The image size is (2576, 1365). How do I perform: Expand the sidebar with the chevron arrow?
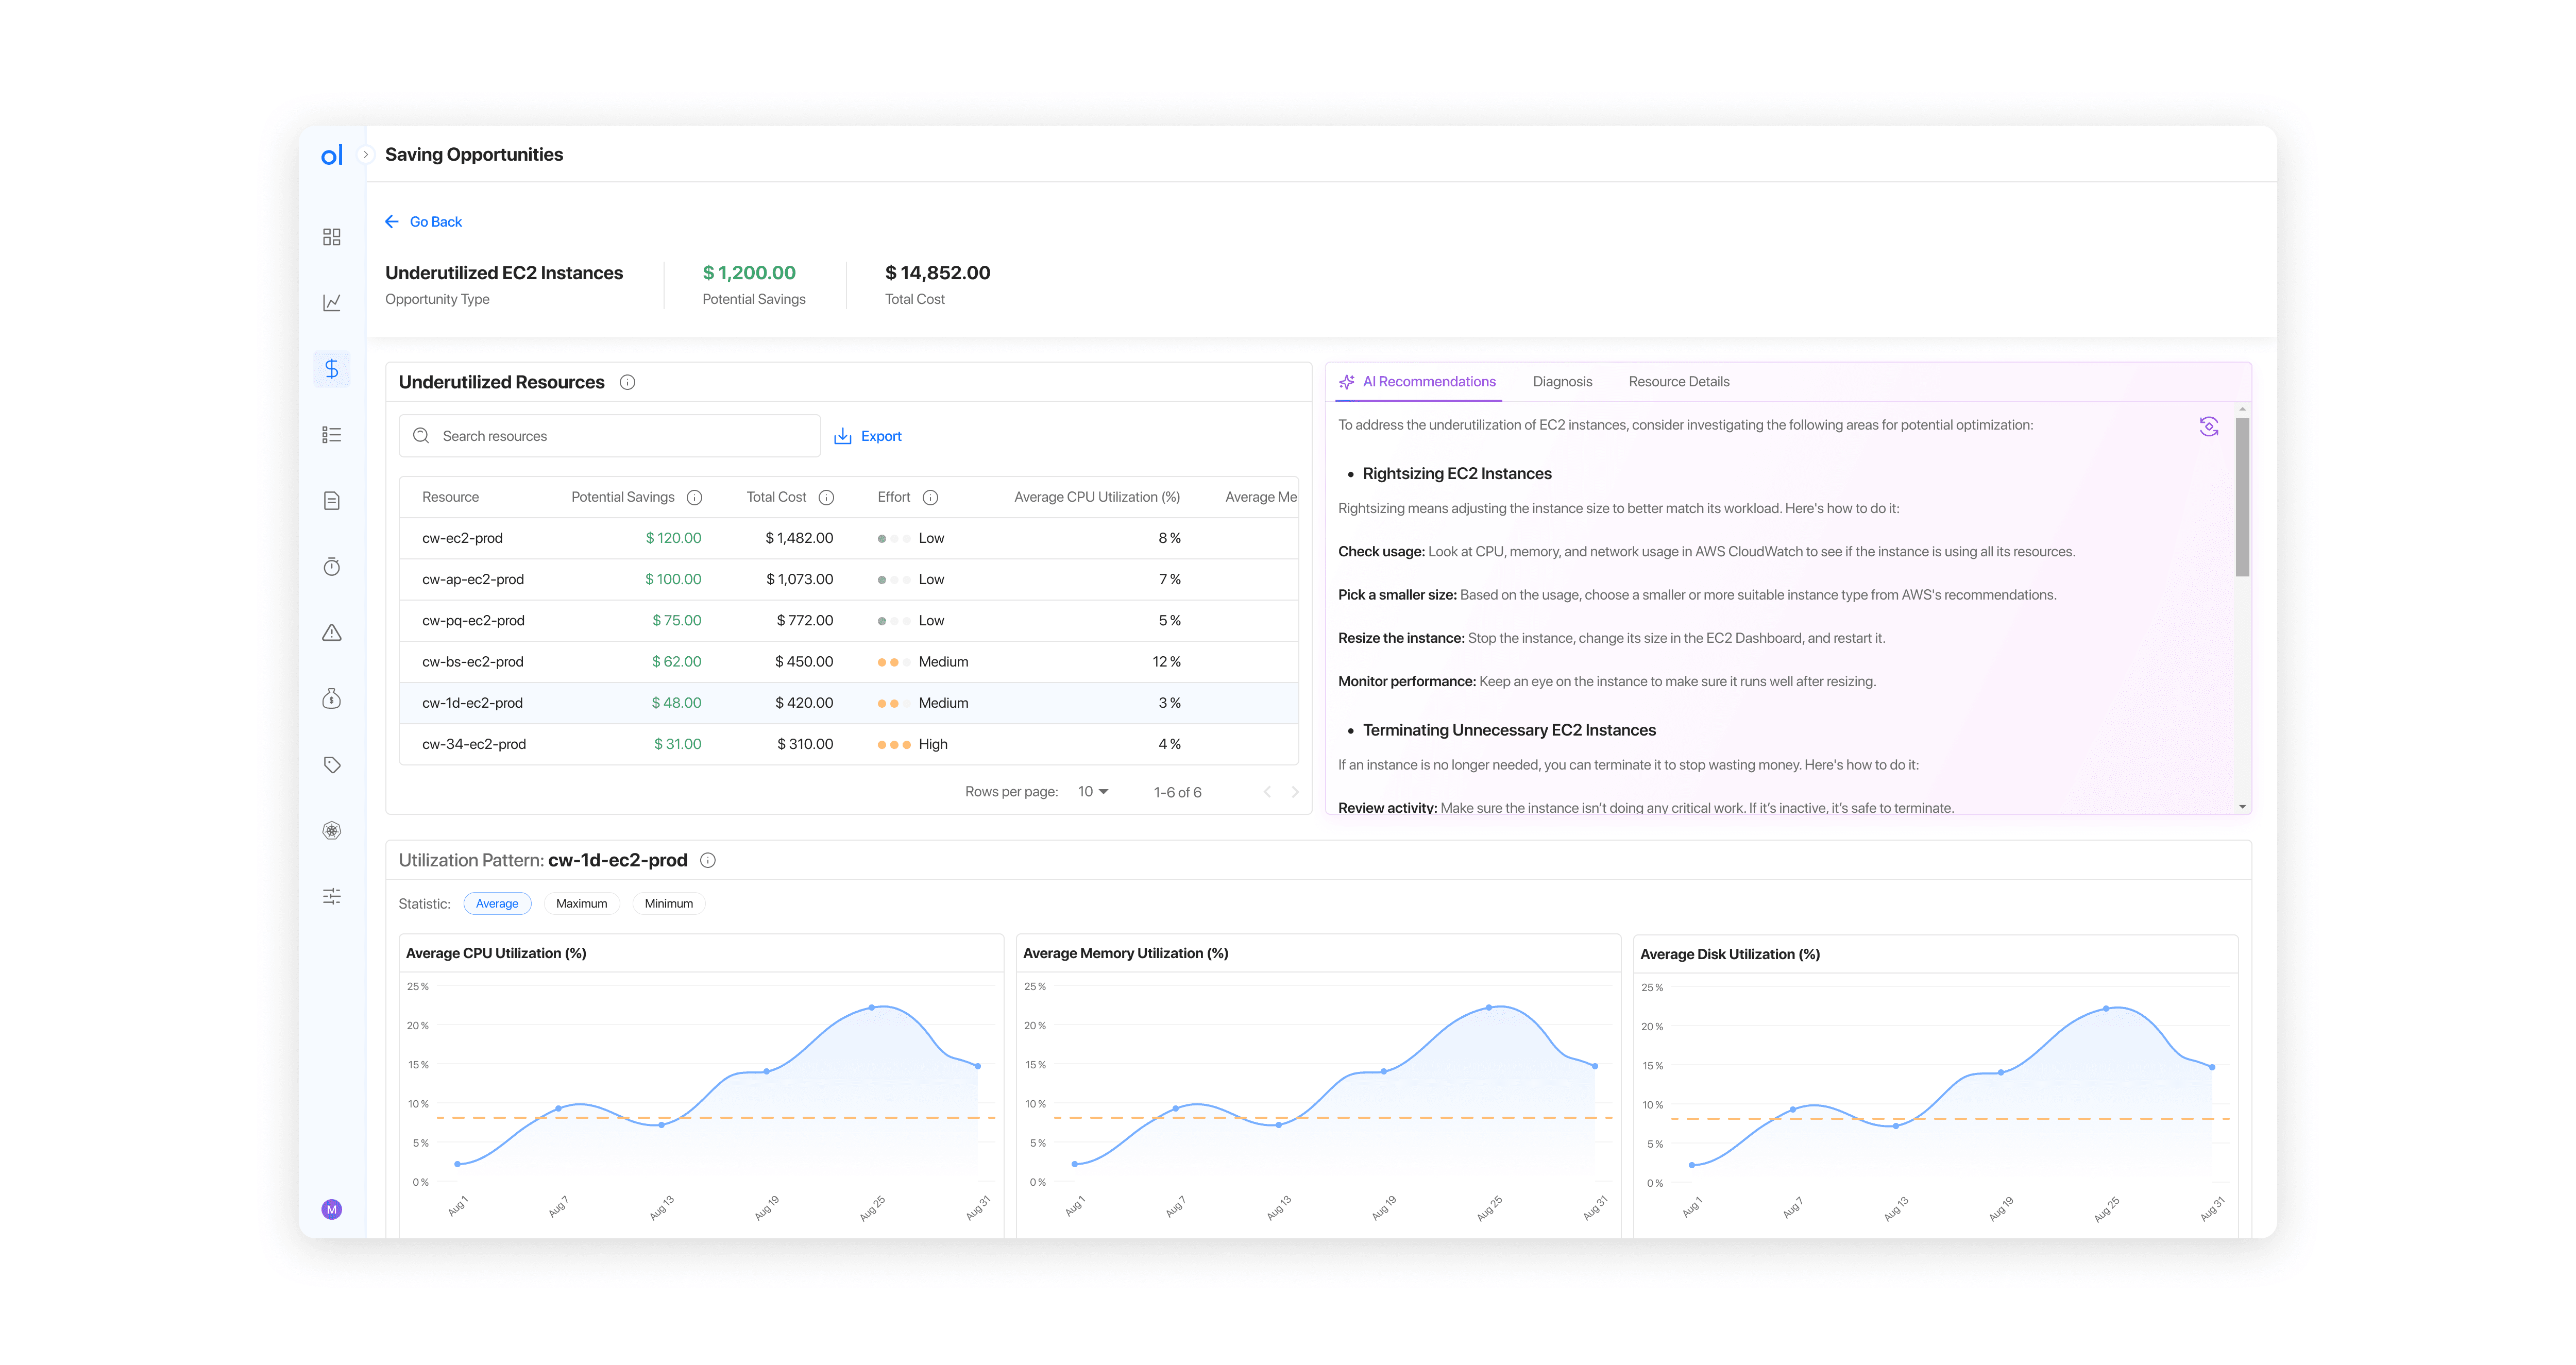point(366,155)
